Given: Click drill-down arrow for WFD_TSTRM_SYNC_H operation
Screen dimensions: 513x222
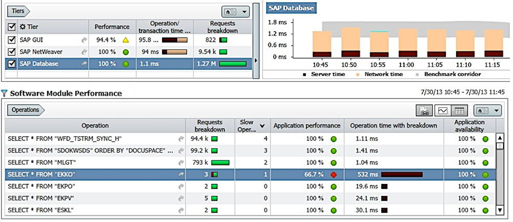Looking at the screenshot, I should 180,139.
